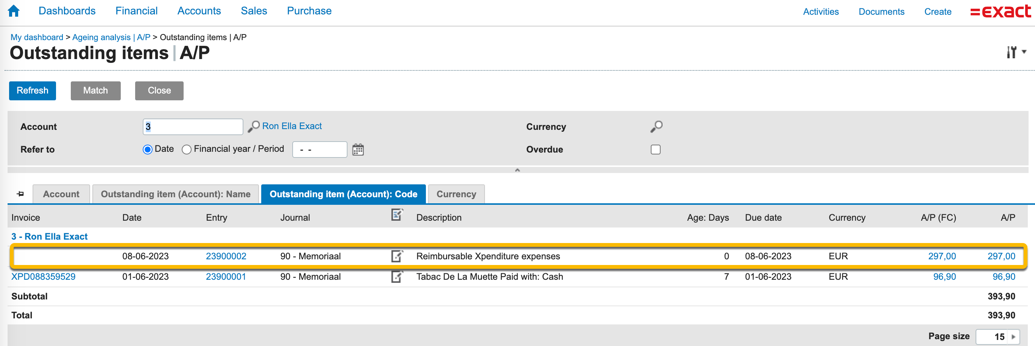This screenshot has height=346, width=1035.
Task: Open the date picker calendar icon
Action: point(358,150)
